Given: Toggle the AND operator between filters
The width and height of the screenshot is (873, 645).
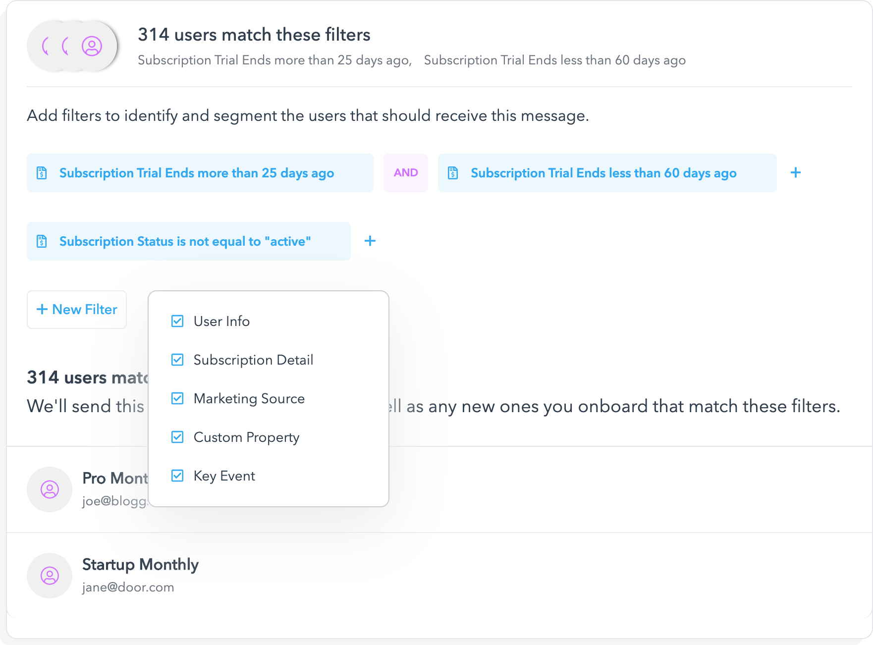Looking at the screenshot, I should (406, 173).
